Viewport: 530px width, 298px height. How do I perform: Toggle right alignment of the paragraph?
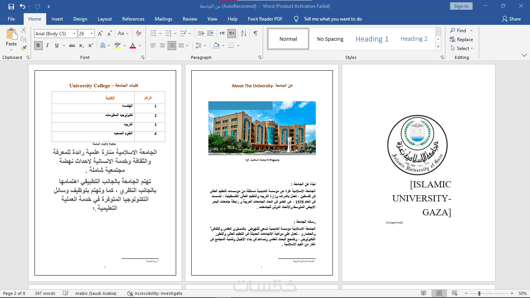click(x=172, y=45)
